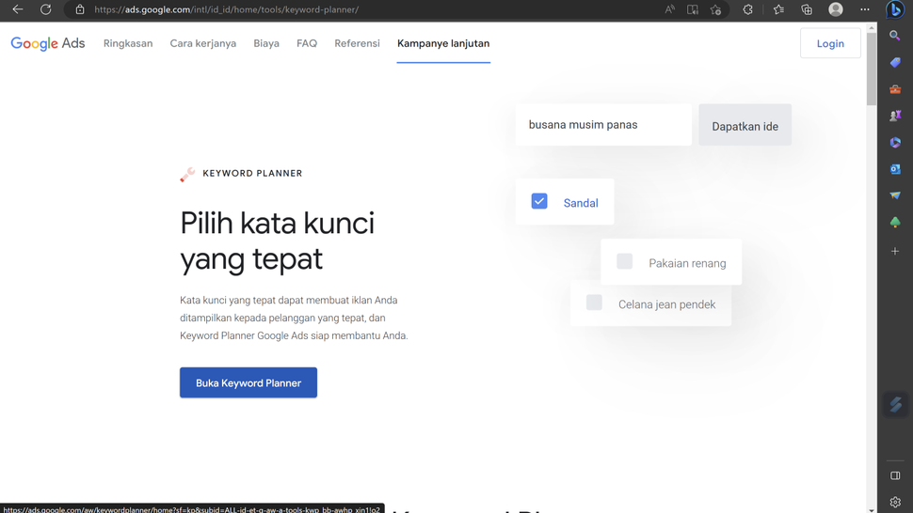This screenshot has width=913, height=513.
Task: Open the sidebar Outlook icon
Action: pos(895,169)
